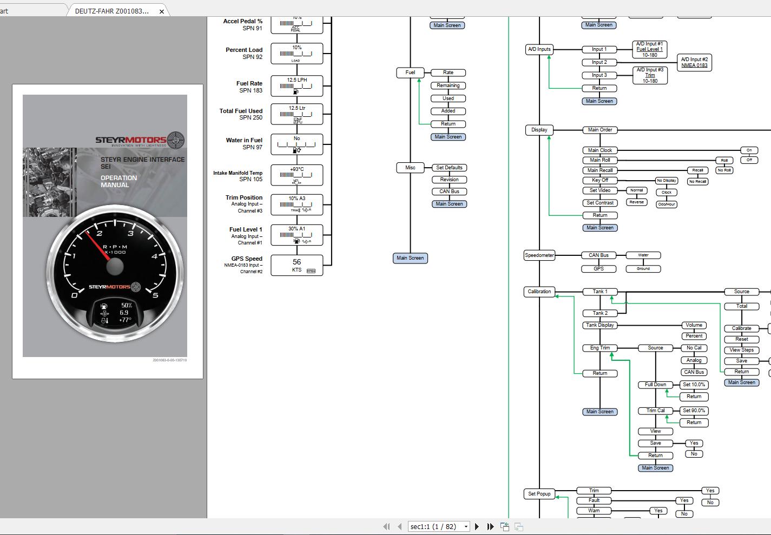Close the DEUTZ-FAHR Z001083 tab
771x535 pixels.
(x=161, y=11)
